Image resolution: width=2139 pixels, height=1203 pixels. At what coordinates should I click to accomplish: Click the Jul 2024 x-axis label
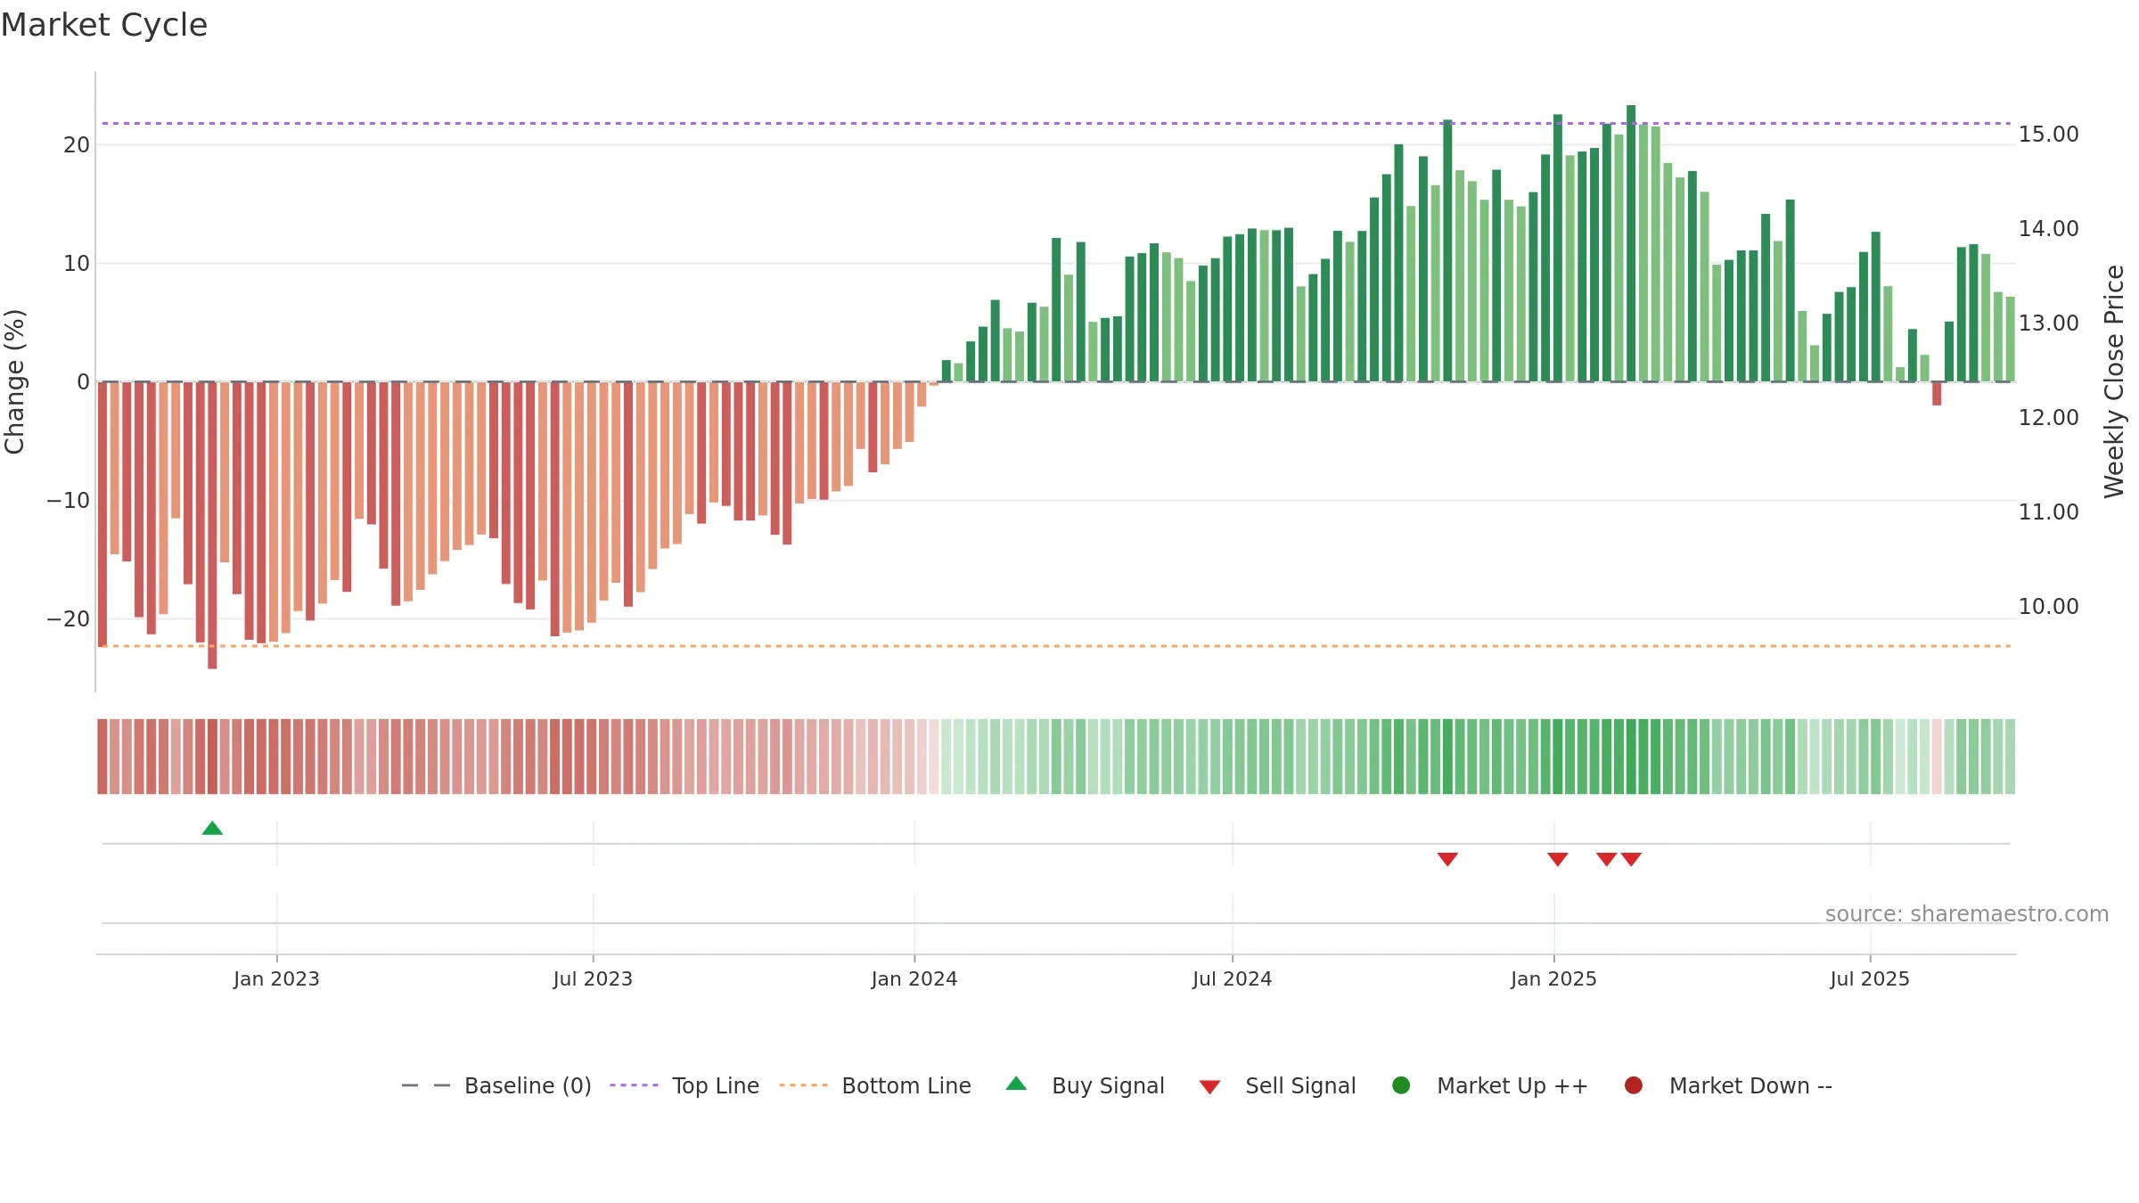pos(1233,978)
